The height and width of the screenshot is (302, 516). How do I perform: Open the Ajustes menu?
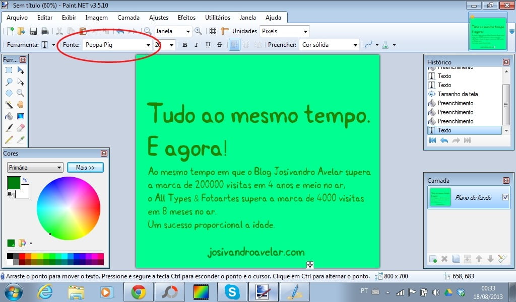[x=159, y=18]
